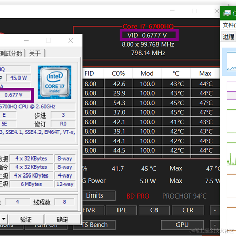Open the dropdown arrow left of 验证
Screen dimensions: 236x236
(x=4, y=219)
